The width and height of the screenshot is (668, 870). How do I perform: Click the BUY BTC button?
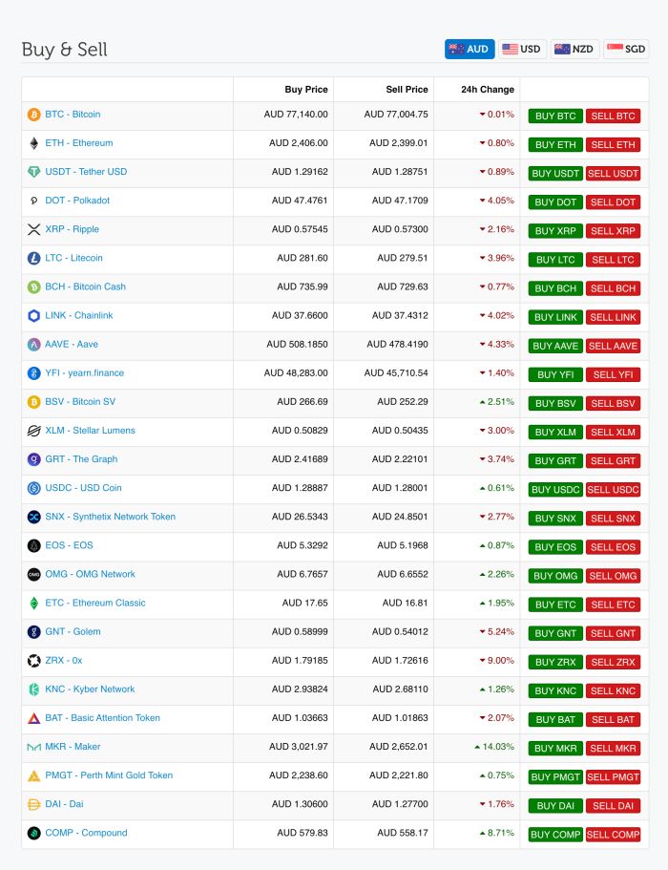pyautogui.click(x=555, y=116)
